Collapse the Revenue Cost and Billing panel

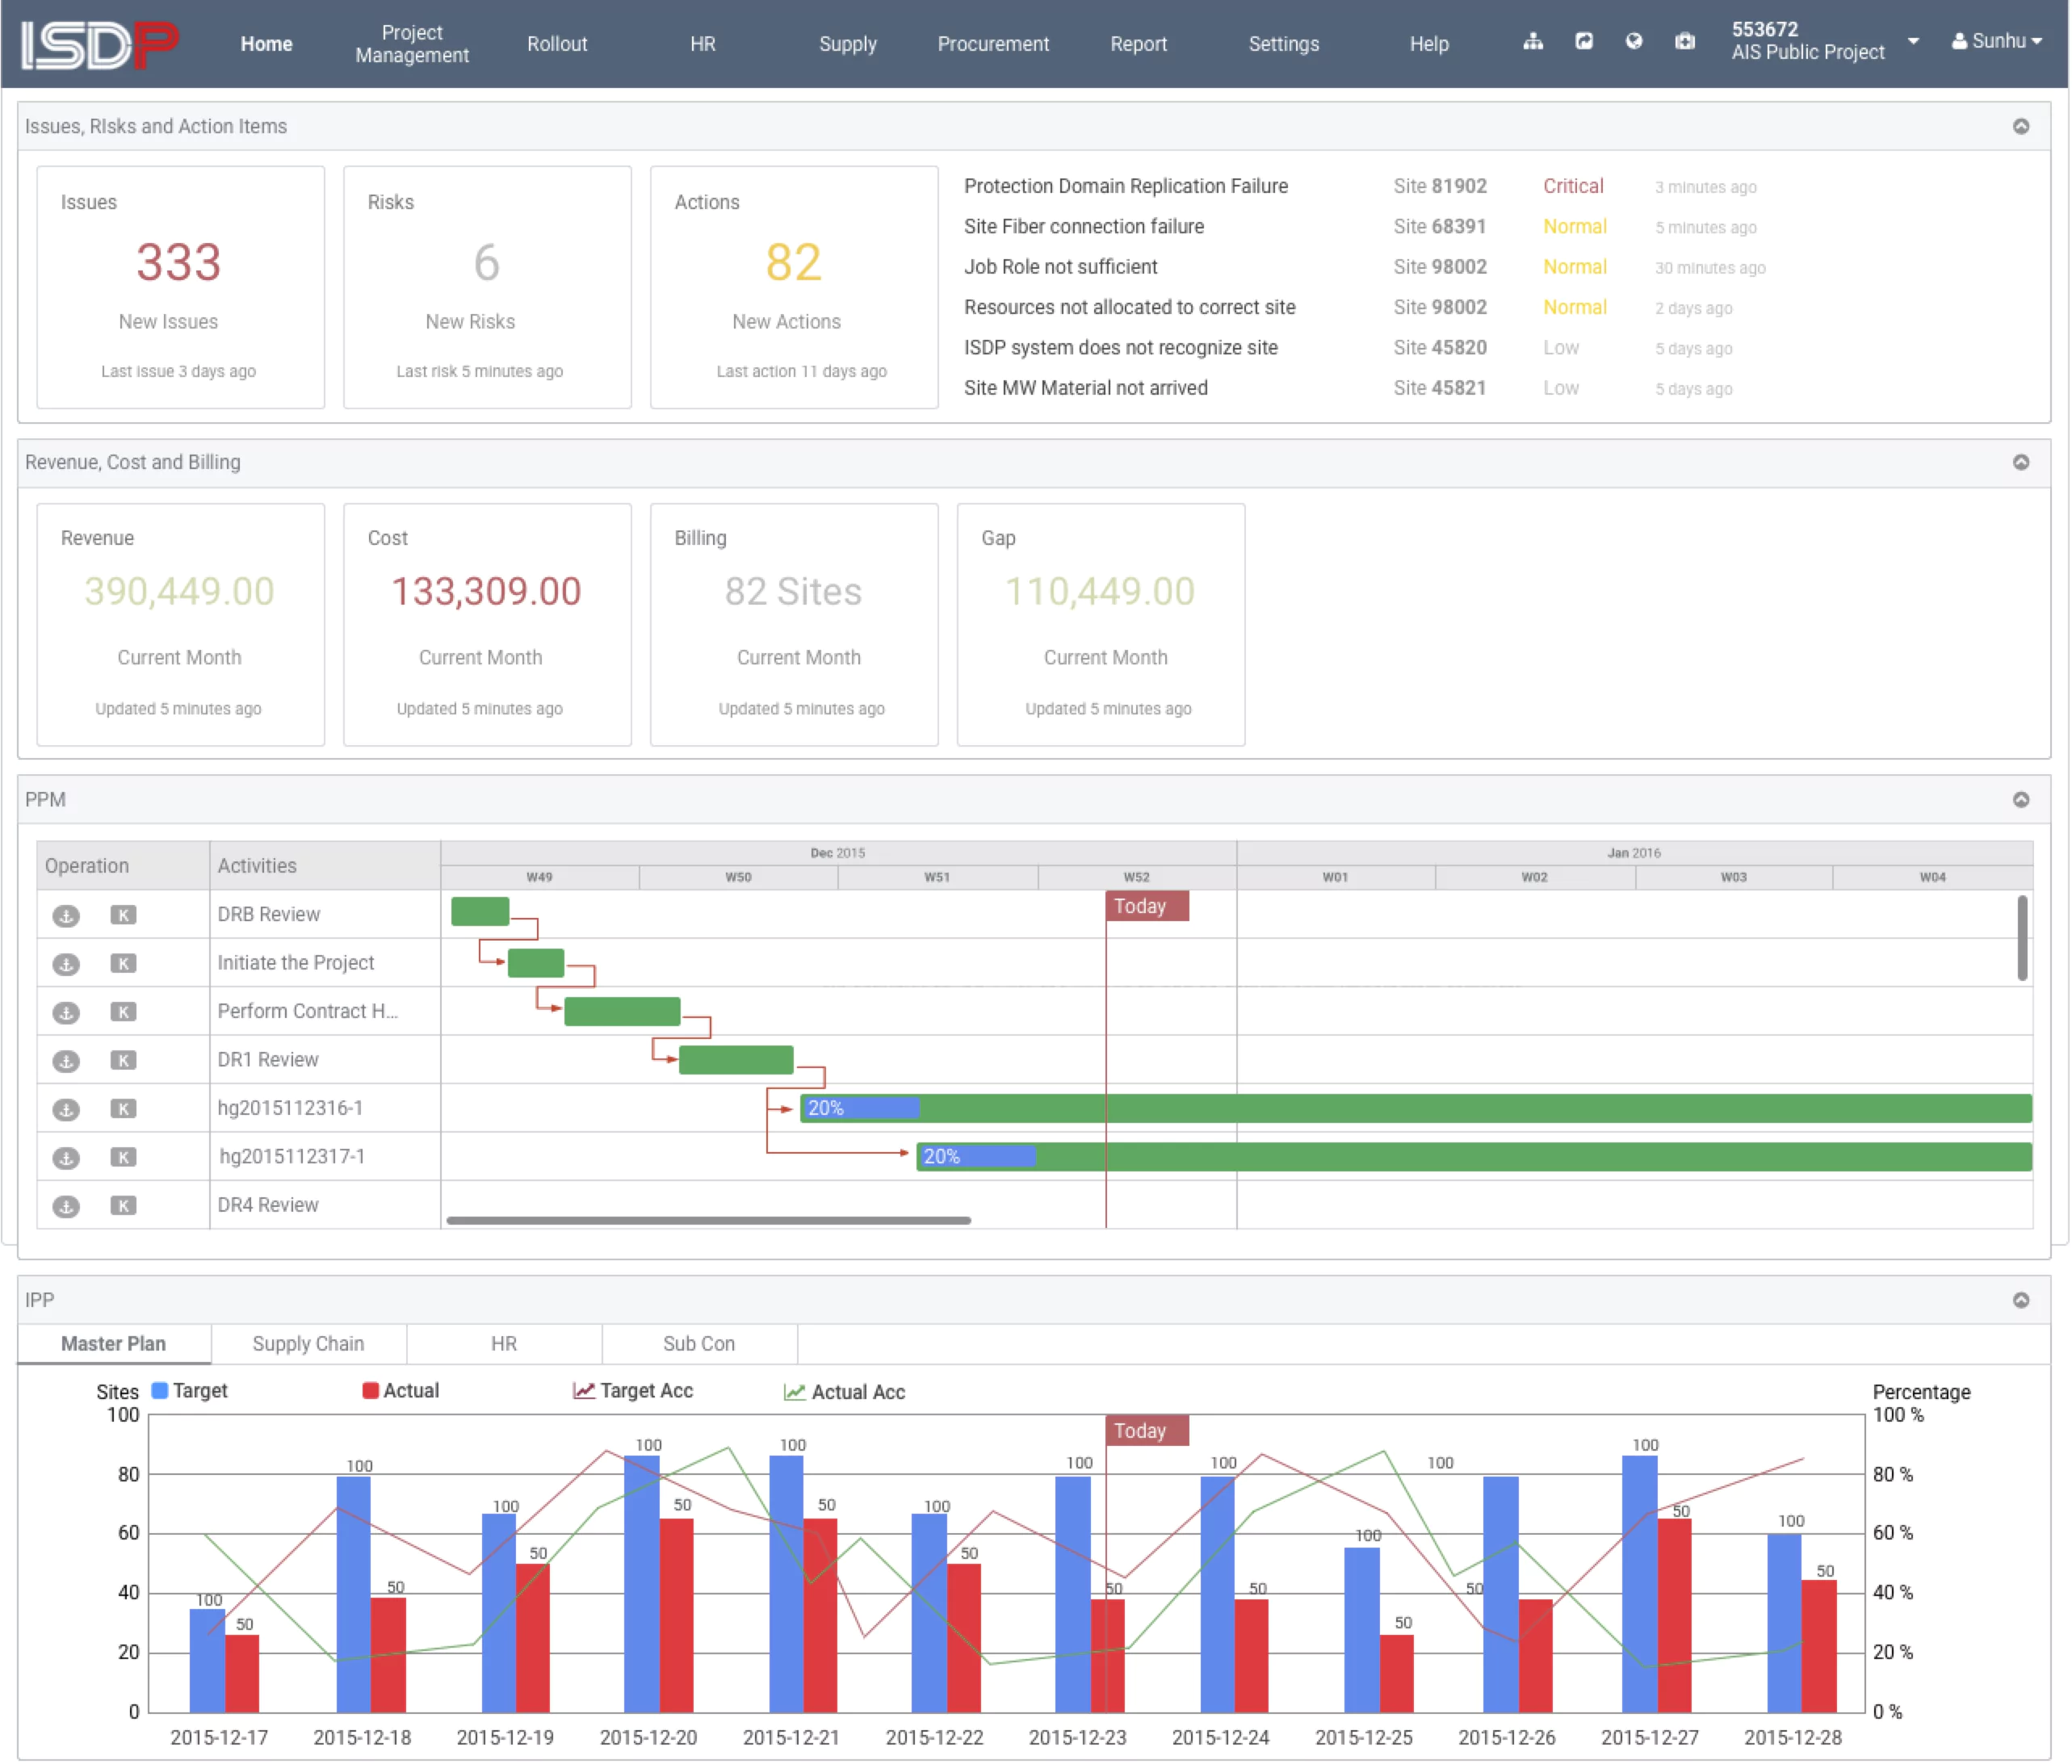(2021, 462)
